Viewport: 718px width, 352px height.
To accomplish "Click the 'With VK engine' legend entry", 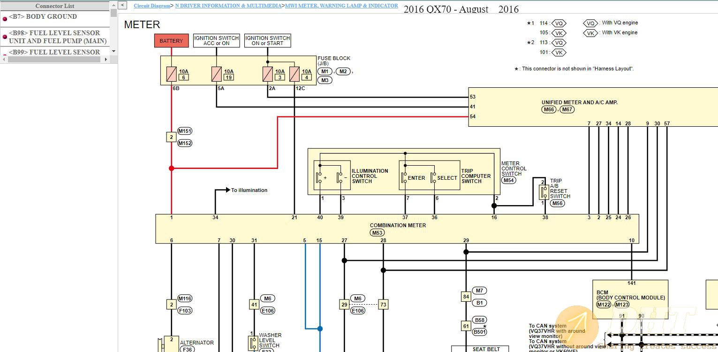I will (610, 33).
